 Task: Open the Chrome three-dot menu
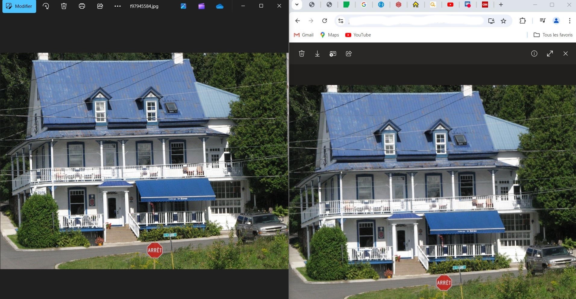point(569,21)
